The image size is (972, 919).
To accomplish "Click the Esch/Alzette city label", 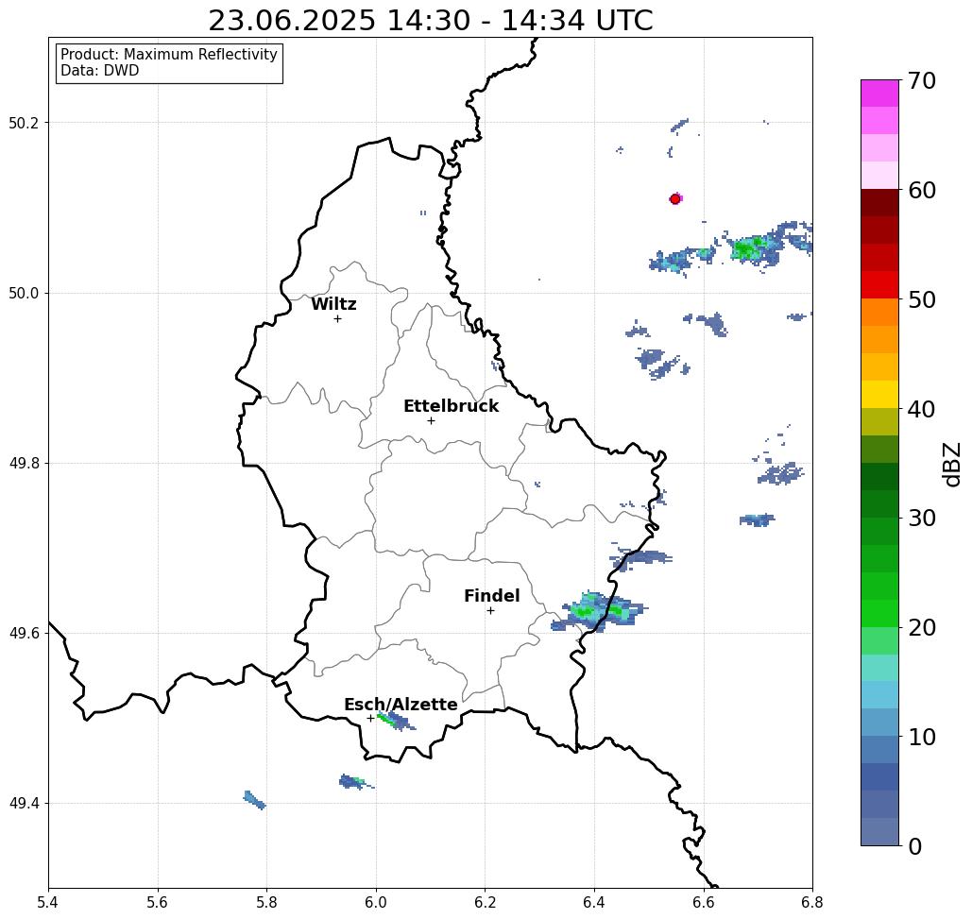I will [401, 705].
